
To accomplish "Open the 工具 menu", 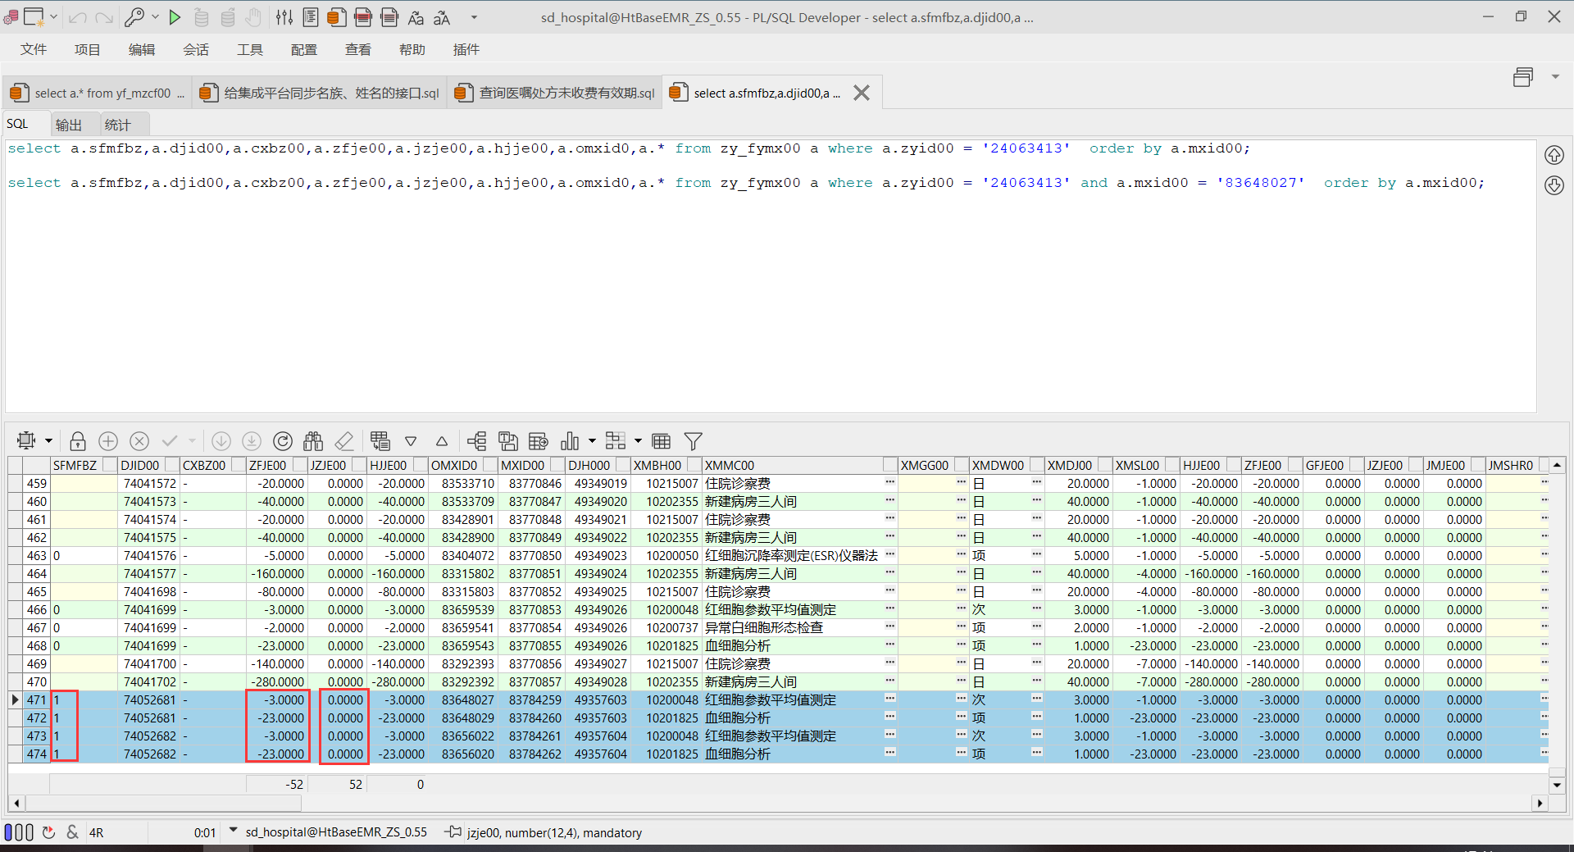I will (x=250, y=50).
